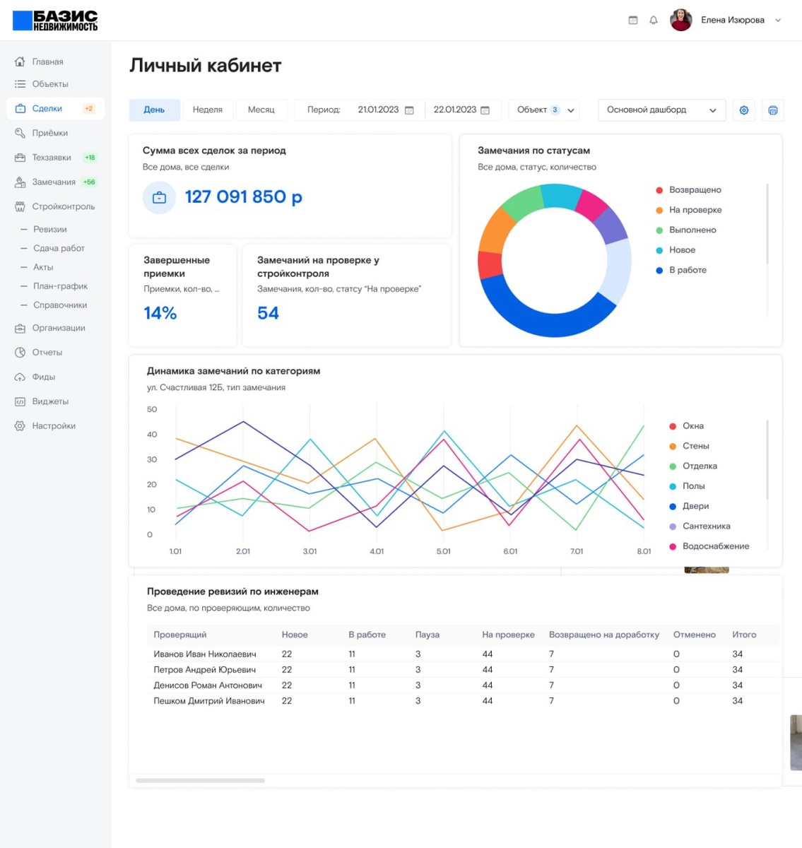Switch period to Неделя
Image resolution: width=802 pixels, height=848 pixels.
click(208, 110)
